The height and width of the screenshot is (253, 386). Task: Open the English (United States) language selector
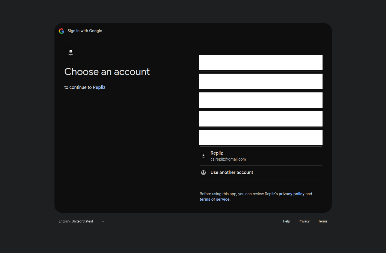[76, 221]
